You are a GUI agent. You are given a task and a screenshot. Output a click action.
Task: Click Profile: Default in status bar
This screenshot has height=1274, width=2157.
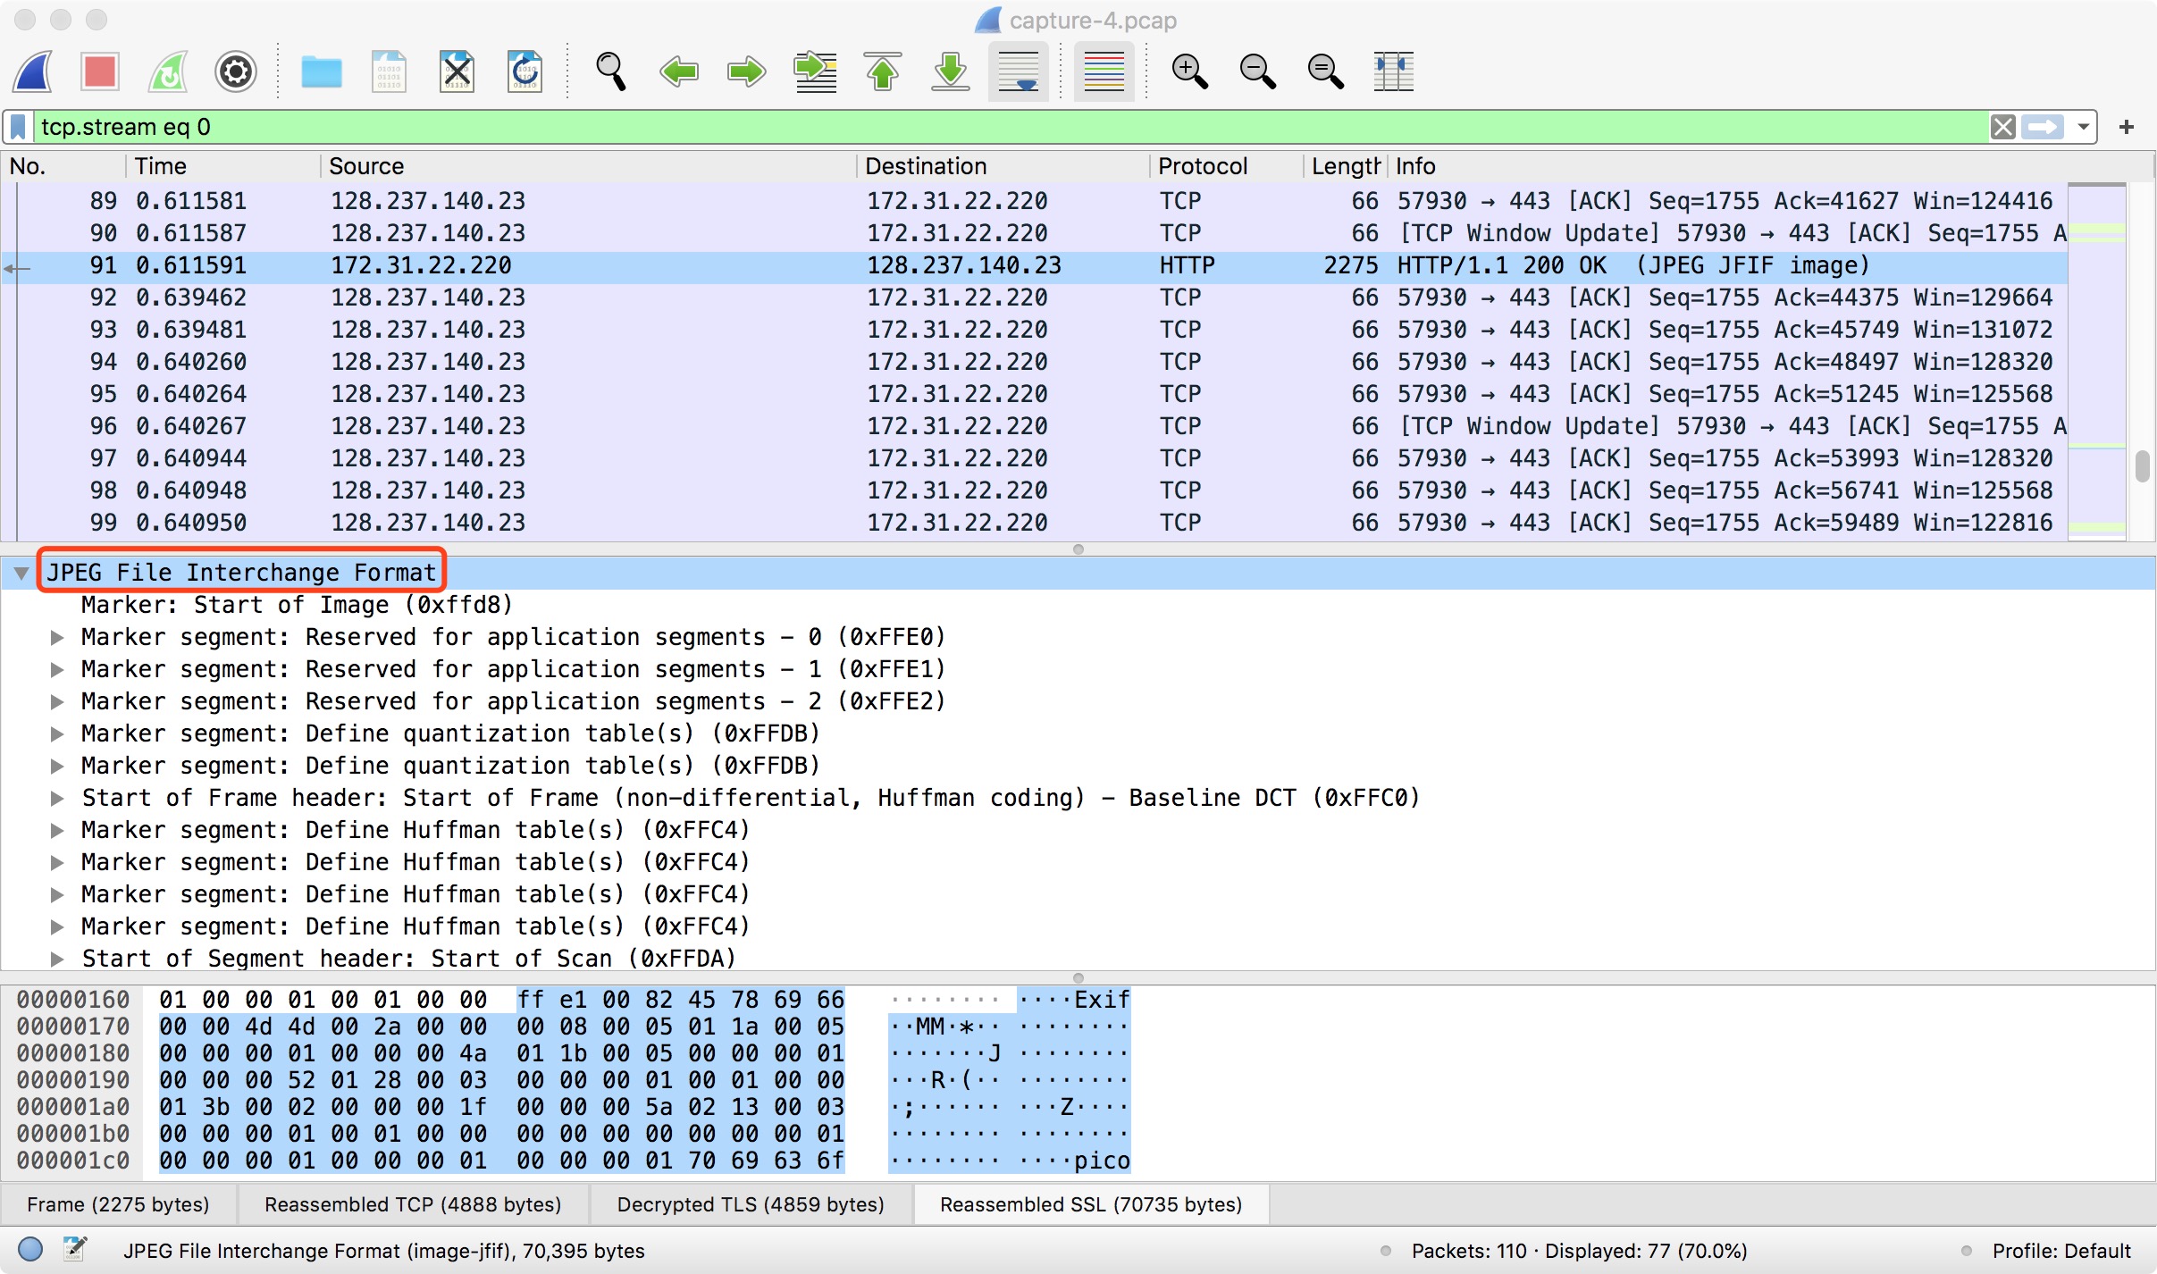point(2061,1251)
